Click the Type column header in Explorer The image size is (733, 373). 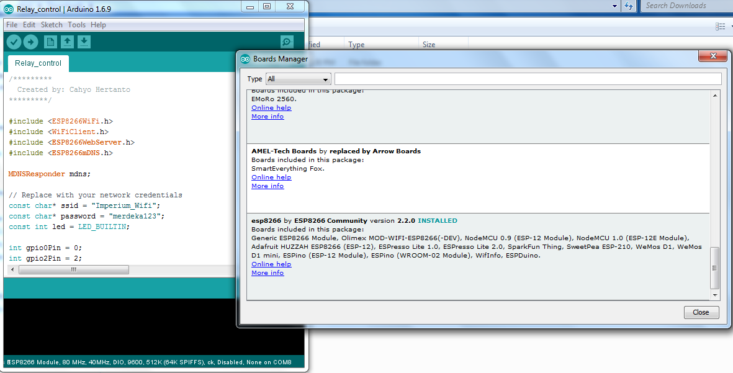[356, 45]
